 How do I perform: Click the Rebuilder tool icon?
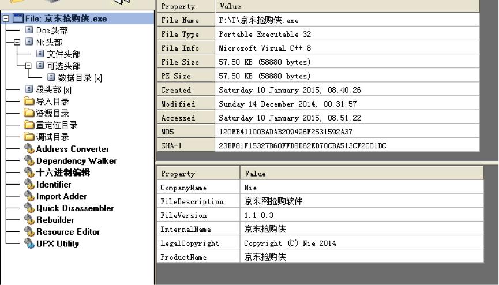click(x=29, y=220)
